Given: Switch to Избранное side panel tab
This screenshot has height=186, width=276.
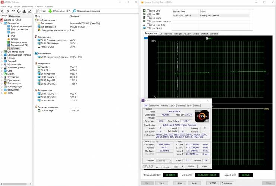Looking at the screenshot, I should coord(15,16).
